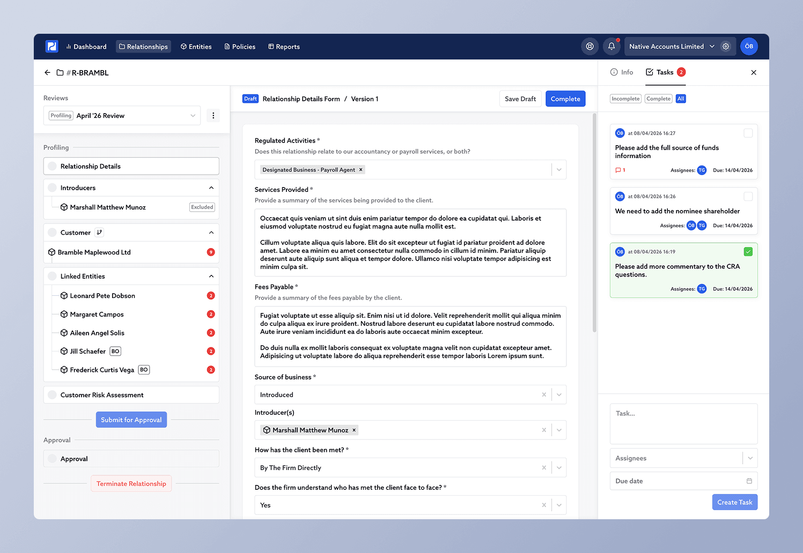Click the BO tag beside Jill Schaefer
Image resolution: width=803 pixels, height=553 pixels.
coord(115,352)
